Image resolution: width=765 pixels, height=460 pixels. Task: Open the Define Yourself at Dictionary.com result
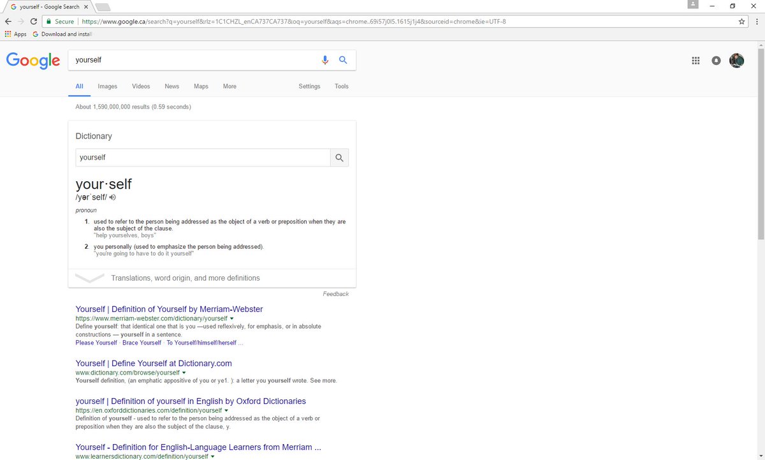coord(154,363)
